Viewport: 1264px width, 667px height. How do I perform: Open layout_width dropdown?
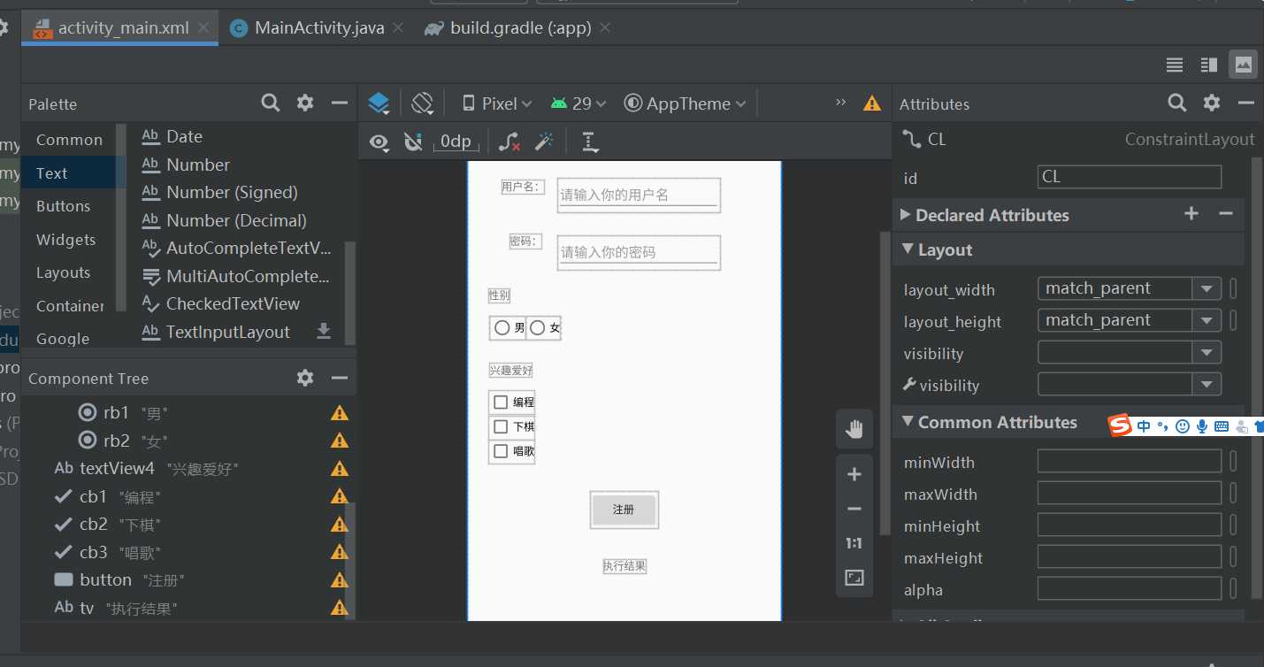pos(1207,288)
